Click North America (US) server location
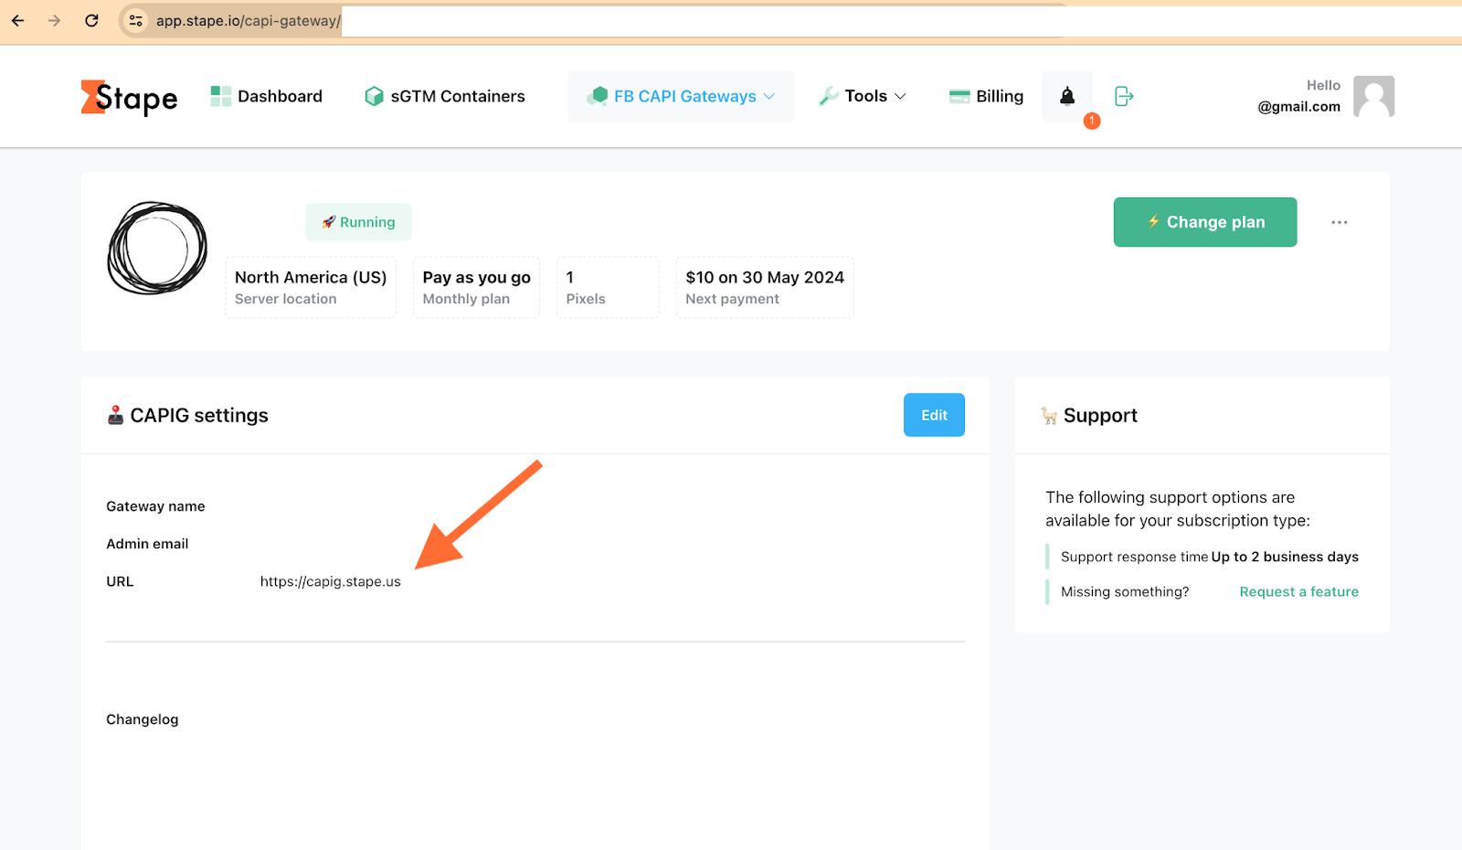This screenshot has width=1462, height=850. click(x=311, y=287)
